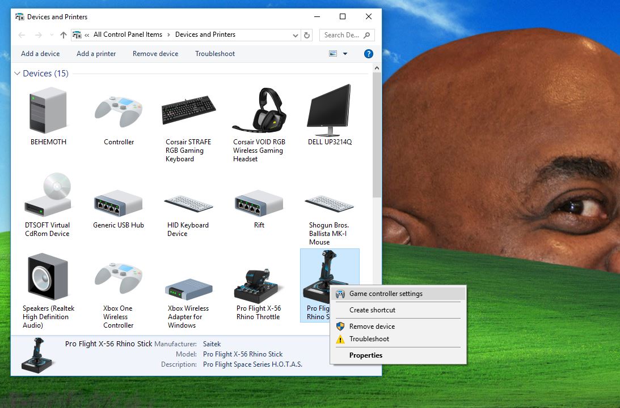
Task: Open the view options dropdown arrow
Action: pyautogui.click(x=345, y=54)
